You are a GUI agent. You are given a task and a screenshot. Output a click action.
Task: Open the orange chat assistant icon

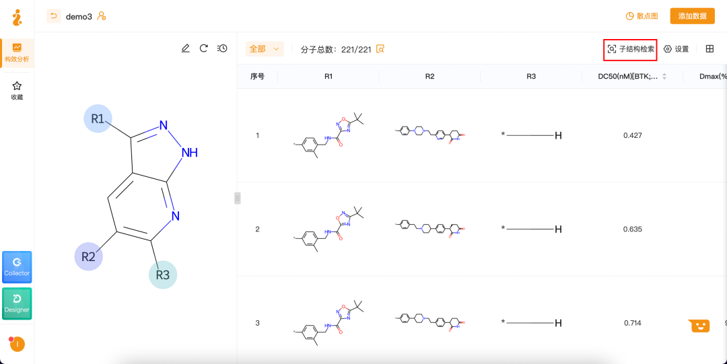(x=699, y=326)
